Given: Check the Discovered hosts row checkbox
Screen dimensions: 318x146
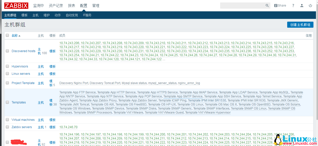Looking at the screenshot, I should pos(7,51).
